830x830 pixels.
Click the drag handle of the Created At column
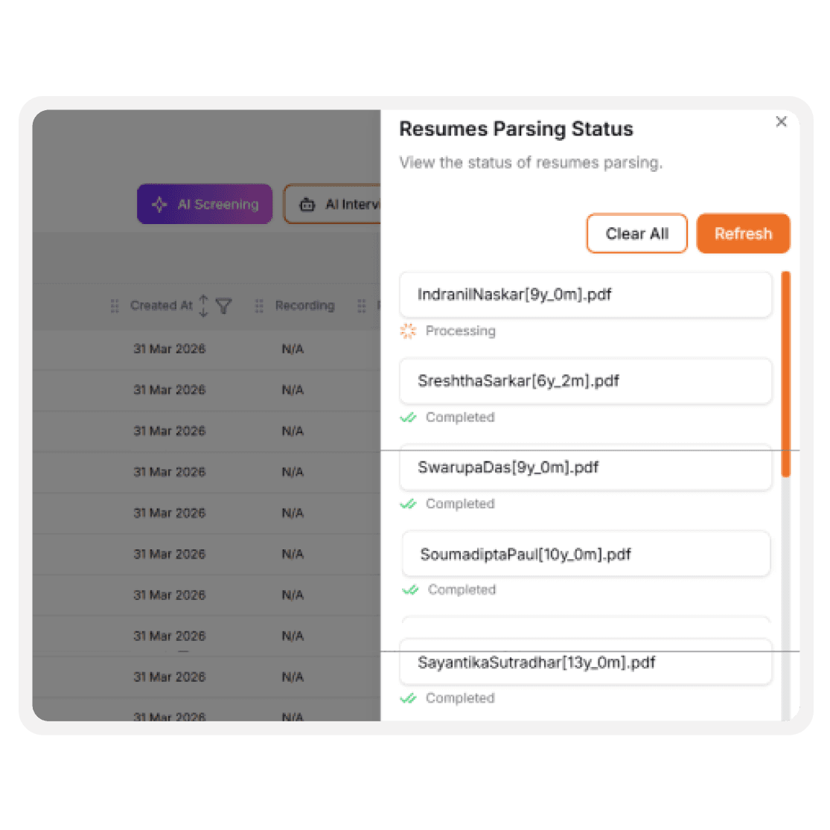click(x=115, y=305)
